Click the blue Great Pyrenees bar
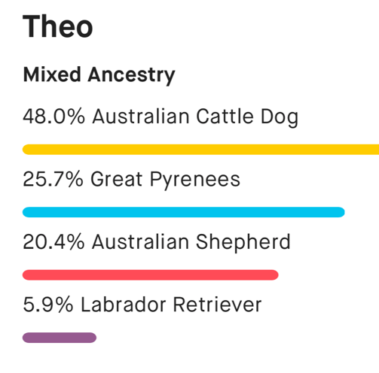Screen dimensions: 379x373 coord(184,212)
